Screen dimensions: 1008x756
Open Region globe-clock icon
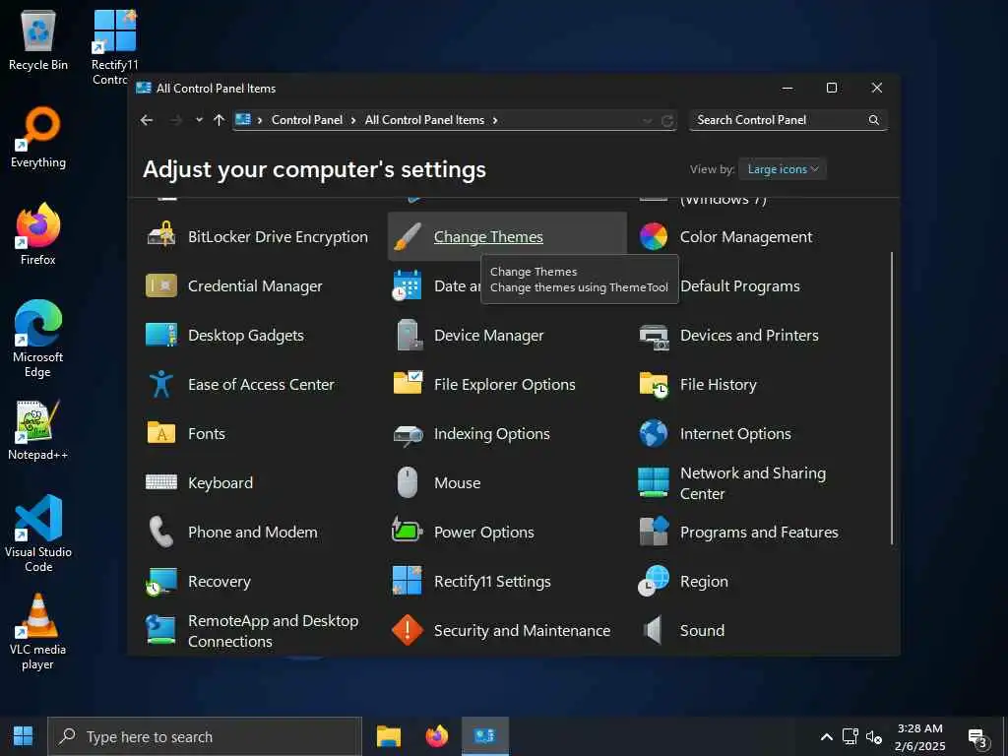pyautogui.click(x=654, y=581)
